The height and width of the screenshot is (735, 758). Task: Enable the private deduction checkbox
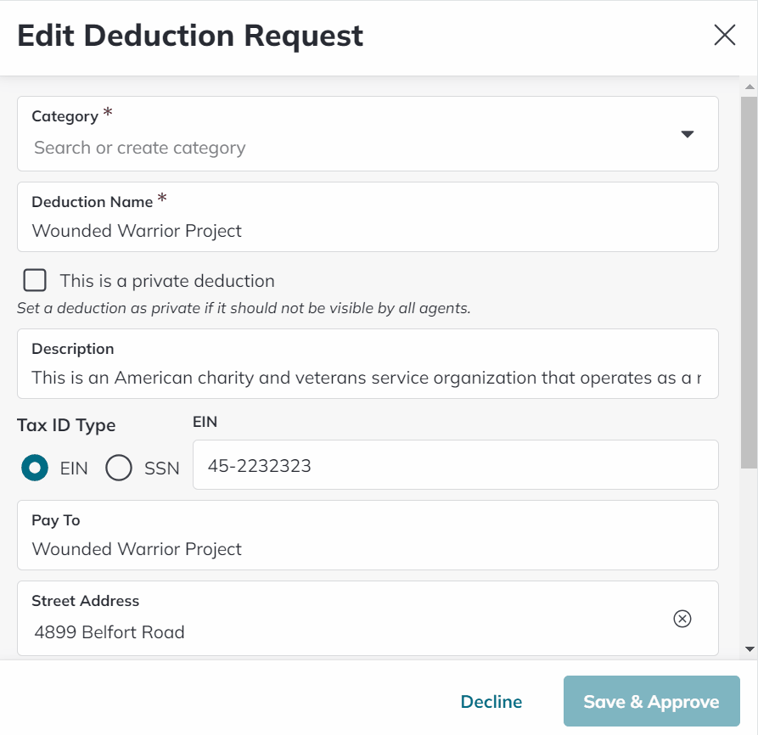pyautogui.click(x=34, y=279)
